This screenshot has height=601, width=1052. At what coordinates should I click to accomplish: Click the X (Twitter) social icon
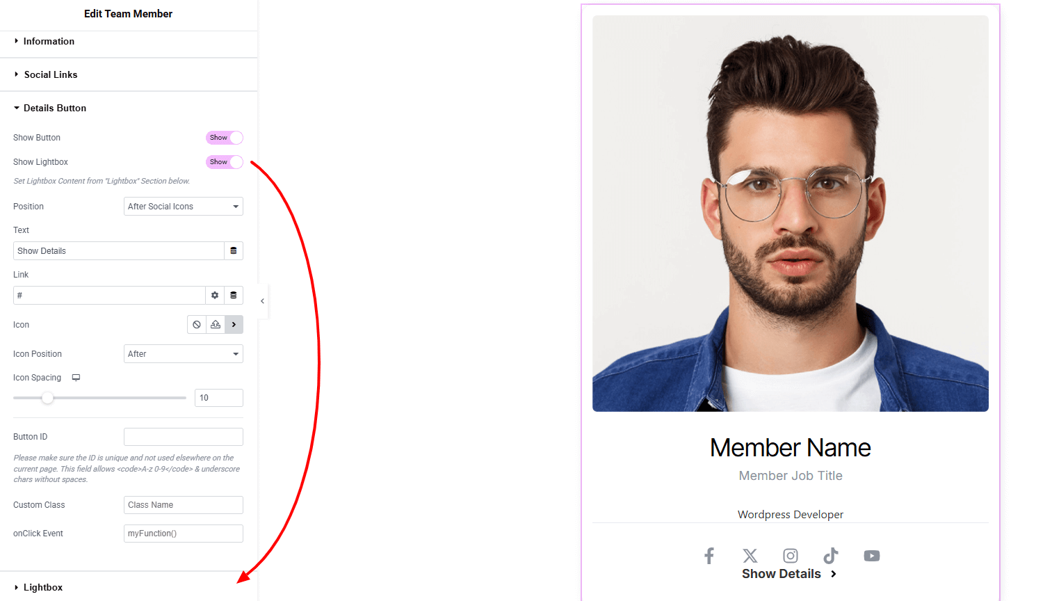coord(750,556)
